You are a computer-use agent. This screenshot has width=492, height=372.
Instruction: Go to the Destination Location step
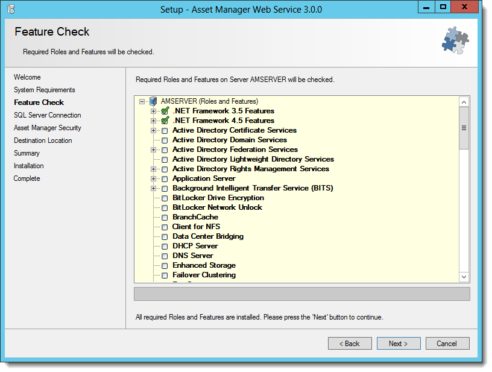(x=43, y=140)
